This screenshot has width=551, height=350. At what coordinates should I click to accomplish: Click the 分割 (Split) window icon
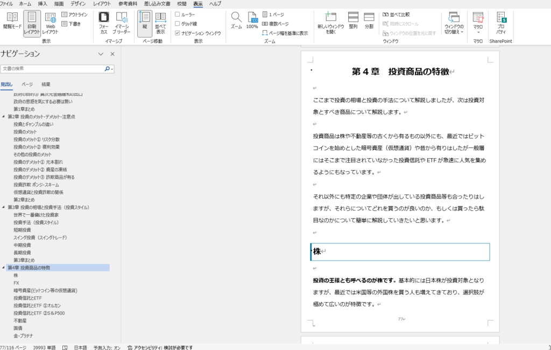[x=369, y=20]
